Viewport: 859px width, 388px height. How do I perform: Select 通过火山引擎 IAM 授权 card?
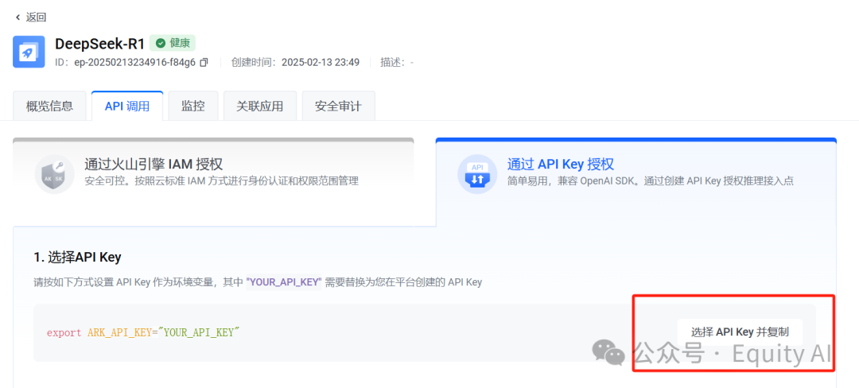[214, 182]
